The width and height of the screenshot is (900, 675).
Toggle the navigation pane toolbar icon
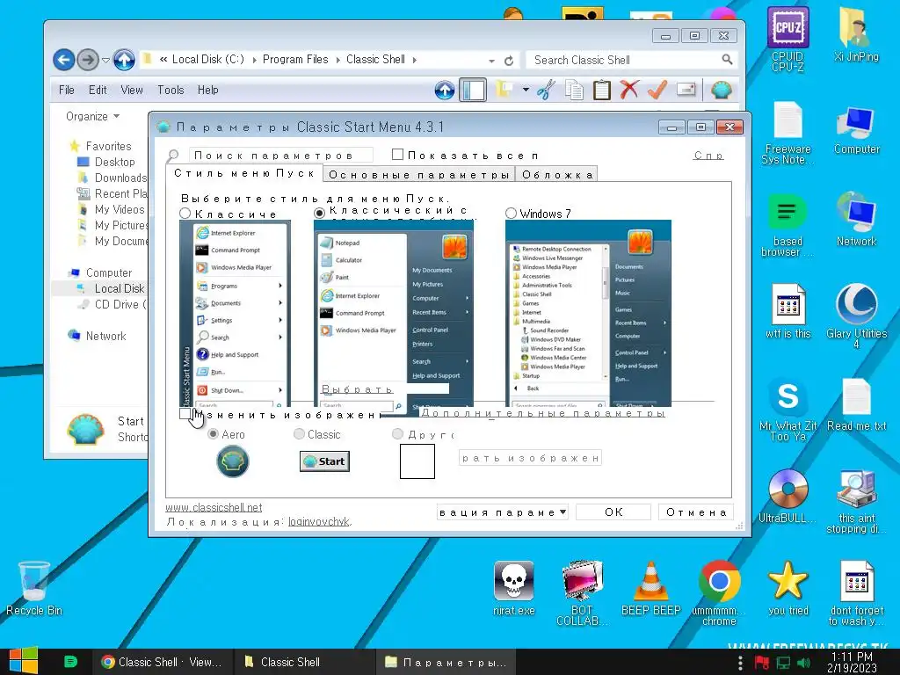473,91
